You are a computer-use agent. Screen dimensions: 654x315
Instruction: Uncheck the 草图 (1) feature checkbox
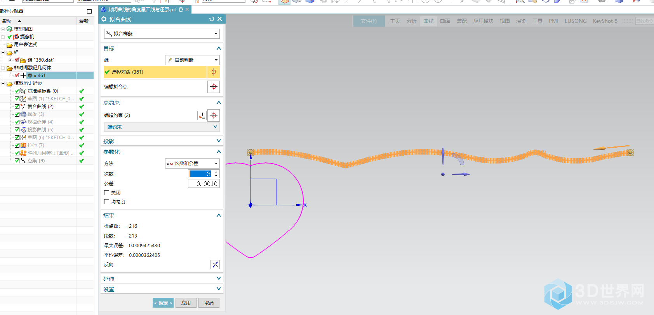click(17, 99)
